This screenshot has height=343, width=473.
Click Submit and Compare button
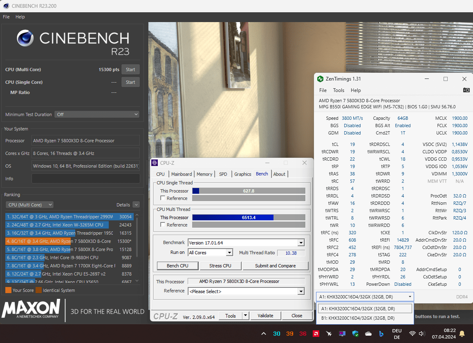(276, 266)
